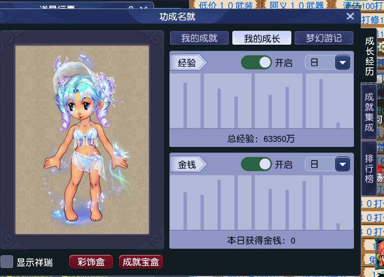The image size is (384, 277).
Task: Open the 排行榜 side tab
Action: pos(369,168)
